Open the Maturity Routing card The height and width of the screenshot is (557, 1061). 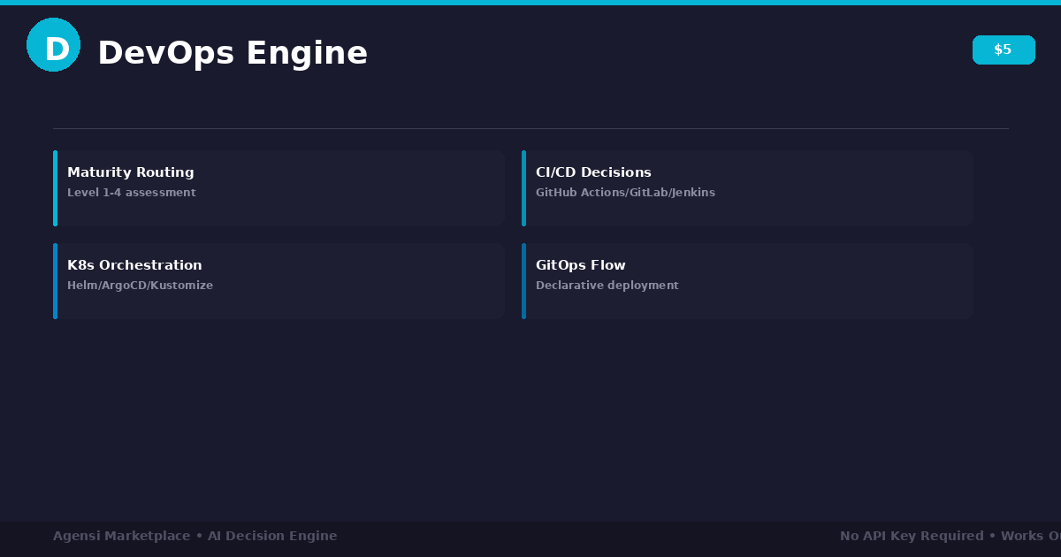tap(279, 188)
